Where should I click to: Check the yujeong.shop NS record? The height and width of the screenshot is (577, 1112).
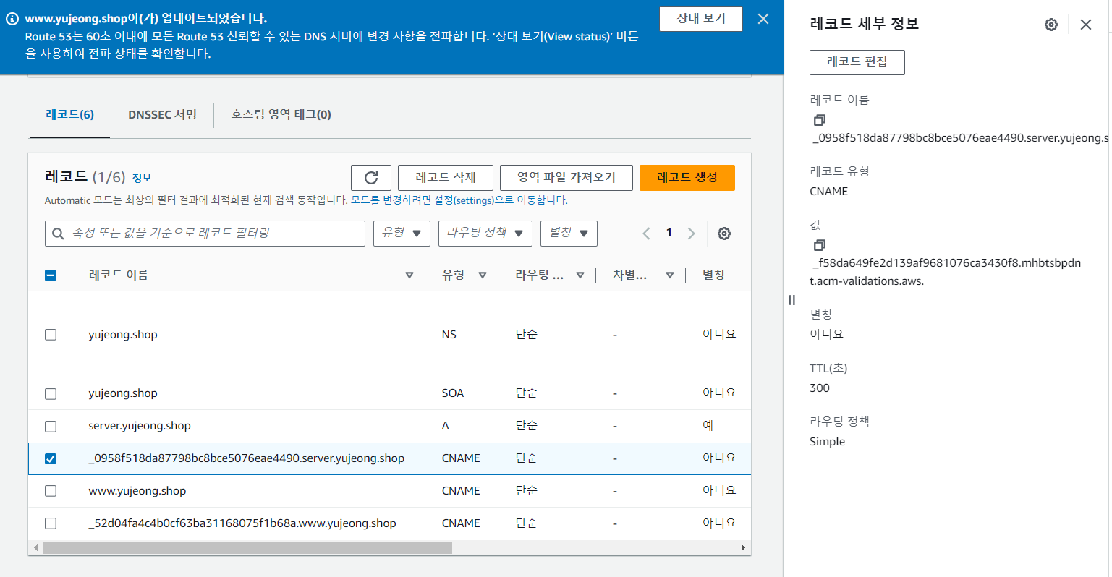click(x=50, y=335)
